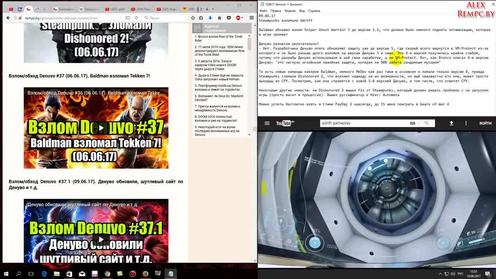Image resolution: width=496 pixels, height=279 pixels.
Task: Click YouTube upload icon
Action: tap(451, 123)
